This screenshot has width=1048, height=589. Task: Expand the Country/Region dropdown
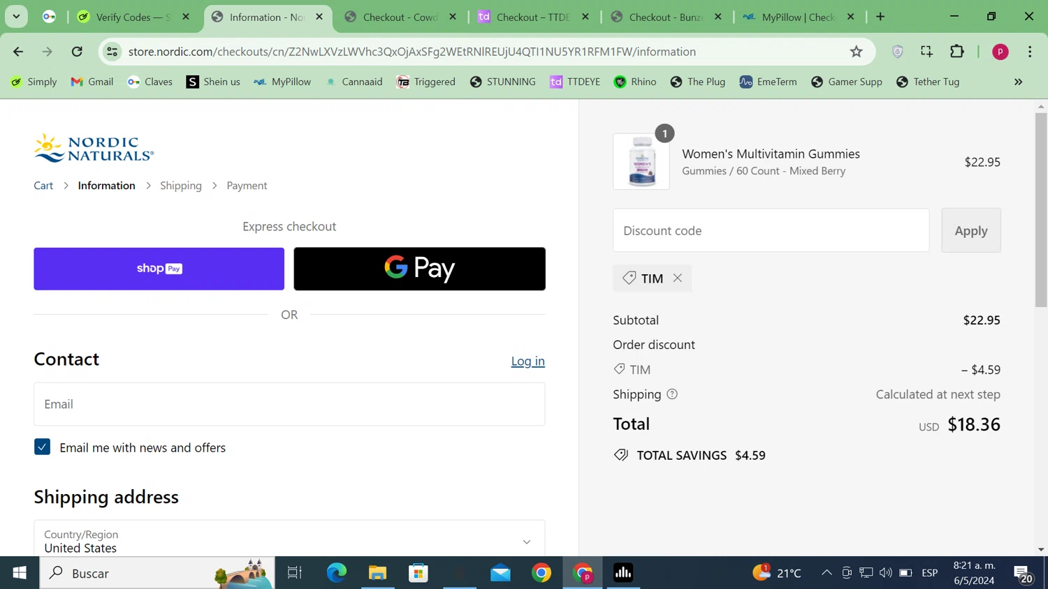click(289, 539)
